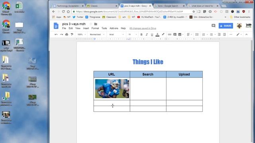255x143 pixels.
Task: Click the browser Back arrow
Action: click(54, 12)
